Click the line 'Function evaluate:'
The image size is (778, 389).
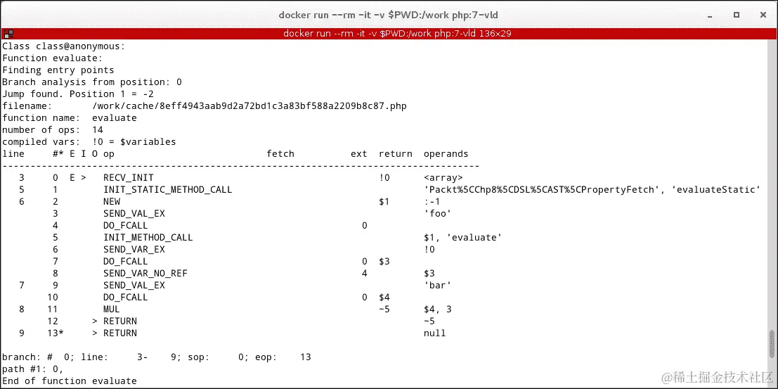(53, 58)
